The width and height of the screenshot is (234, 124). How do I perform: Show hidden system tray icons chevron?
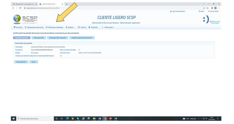point(199,119)
